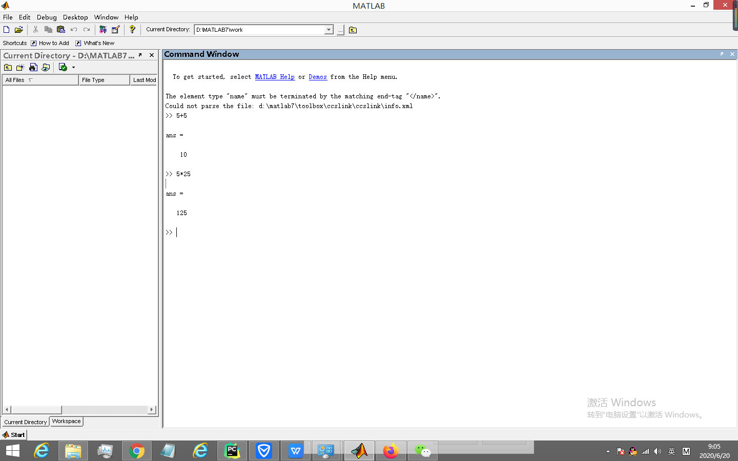Cut selection with scissors icon
The width and height of the screenshot is (738, 461).
35,30
